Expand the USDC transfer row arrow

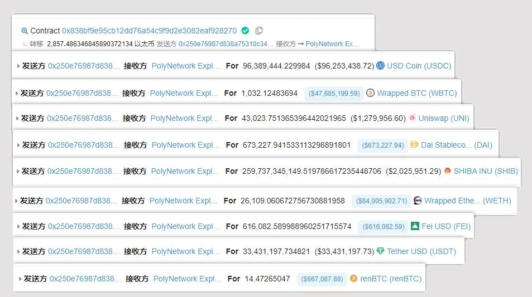[x=18, y=66]
